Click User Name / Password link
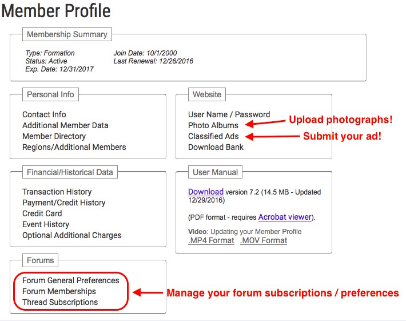Viewport: 406px width, 321px height. click(229, 114)
